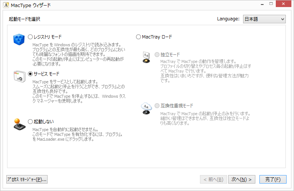
Task: Click the 互換性重視モード description paragraph
Action: [205, 118]
